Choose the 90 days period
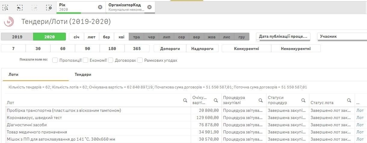The image size is (367, 143). pyautogui.click(x=88, y=49)
